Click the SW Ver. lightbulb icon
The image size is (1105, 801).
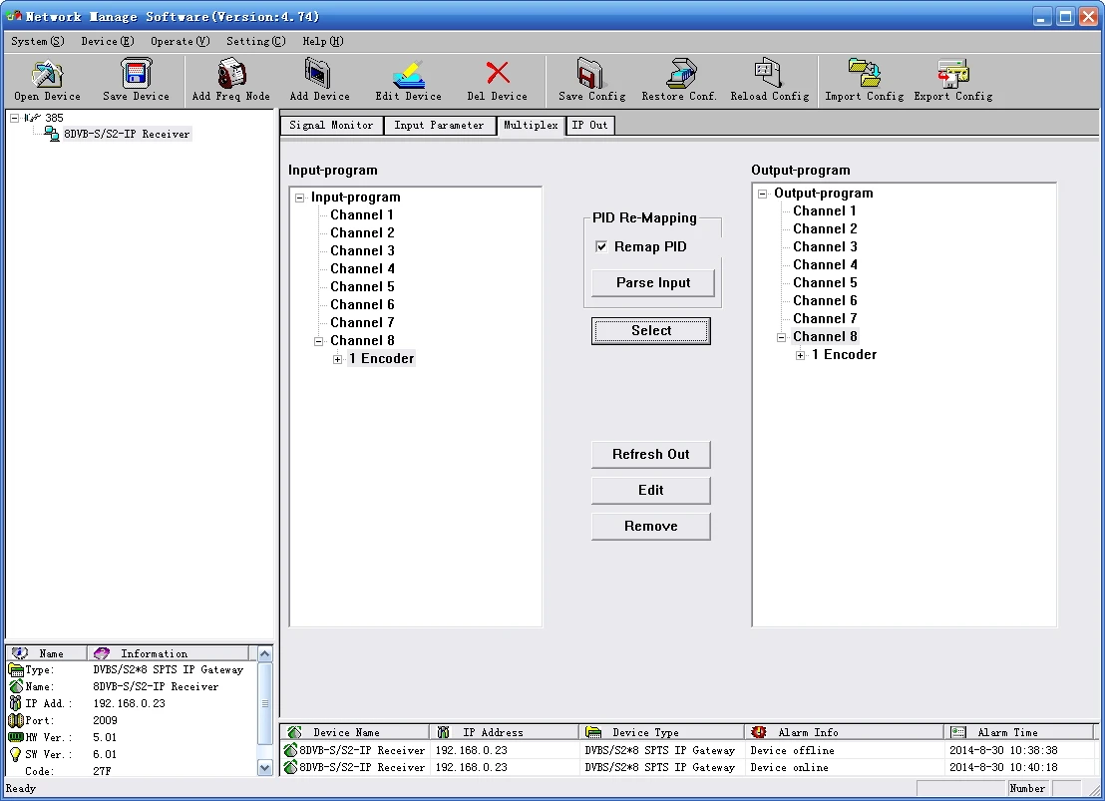(x=16, y=754)
